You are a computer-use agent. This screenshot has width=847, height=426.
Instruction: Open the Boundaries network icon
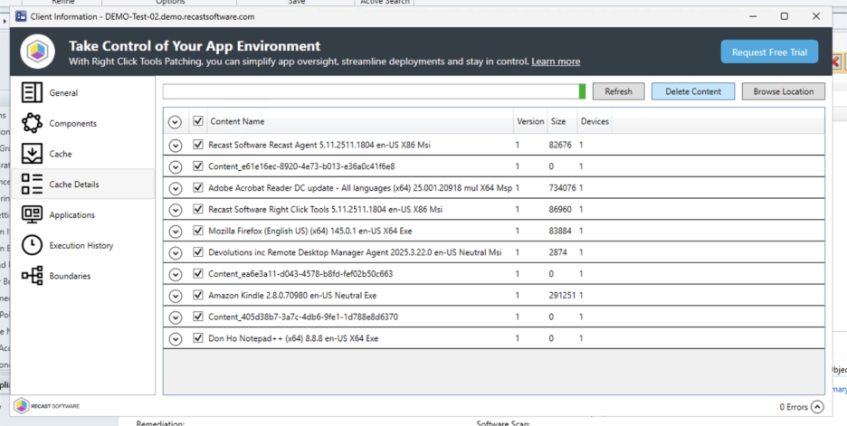point(32,276)
